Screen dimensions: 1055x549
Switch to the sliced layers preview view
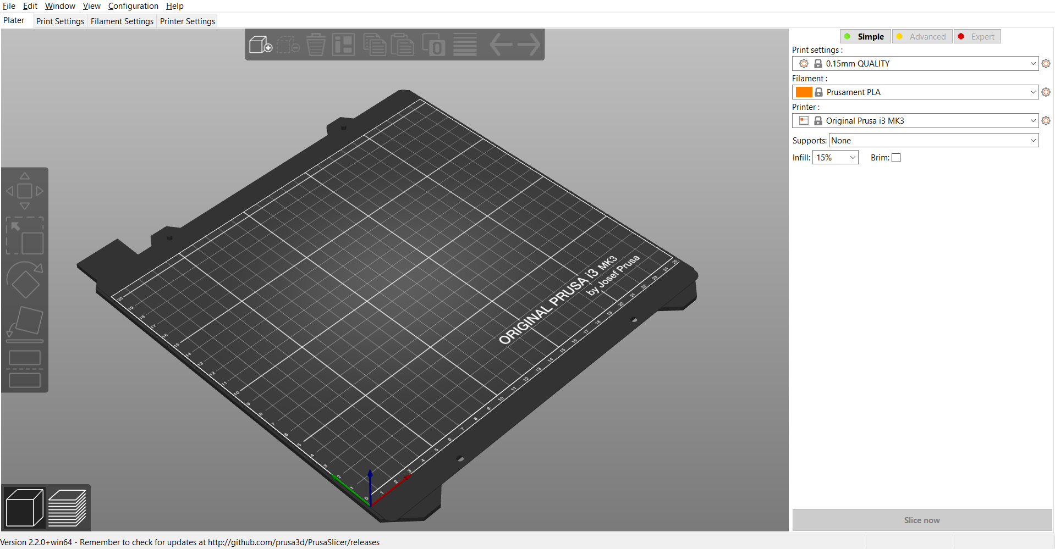(67, 508)
